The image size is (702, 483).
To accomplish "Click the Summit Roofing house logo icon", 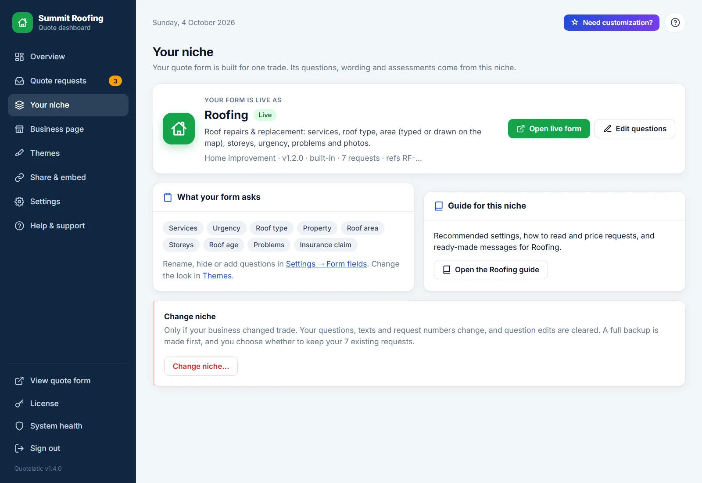I will [x=22, y=22].
